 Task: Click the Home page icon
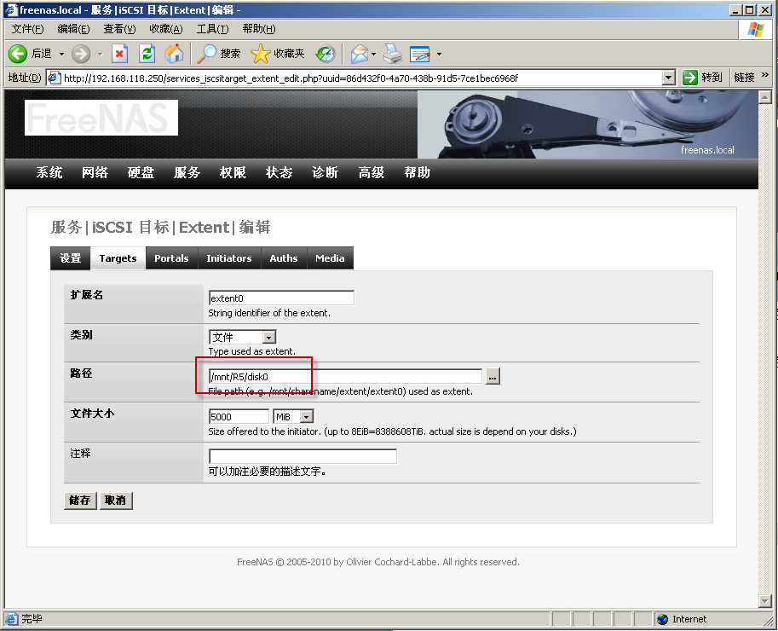click(x=174, y=54)
